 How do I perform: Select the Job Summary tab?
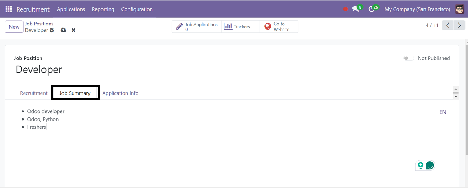click(x=75, y=93)
